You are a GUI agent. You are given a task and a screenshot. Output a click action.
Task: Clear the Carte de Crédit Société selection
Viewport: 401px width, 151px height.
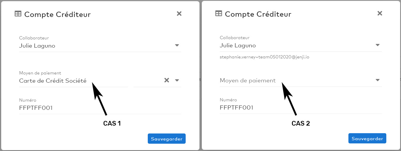click(x=167, y=80)
